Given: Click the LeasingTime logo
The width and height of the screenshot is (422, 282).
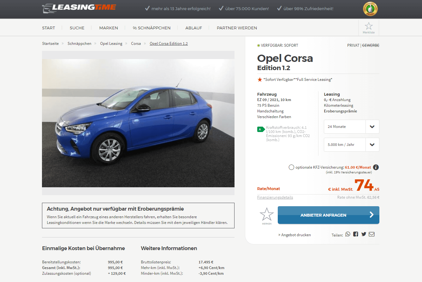Looking at the screenshot, I should (79, 8).
